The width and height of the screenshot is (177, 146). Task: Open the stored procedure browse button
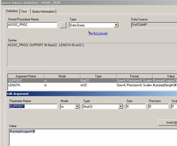pos(63,25)
